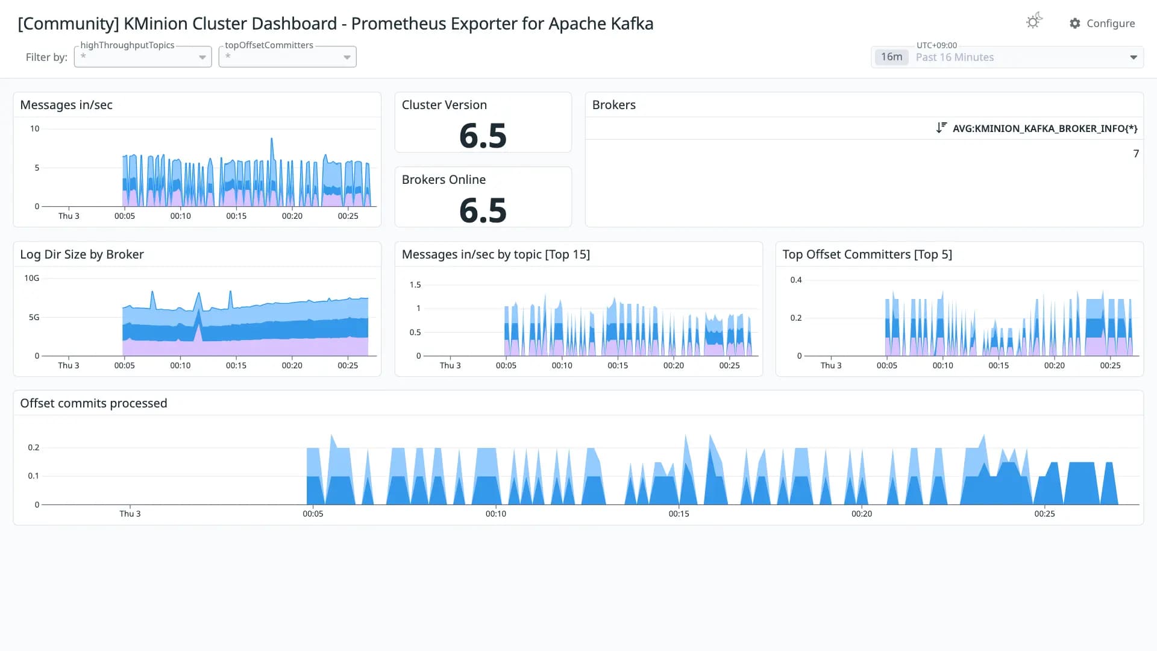Click Top Offset Committers [Top 5] title

867,254
